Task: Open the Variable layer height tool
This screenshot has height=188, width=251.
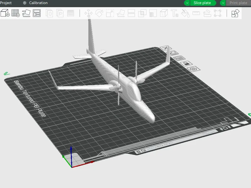Action: tap(71, 13)
